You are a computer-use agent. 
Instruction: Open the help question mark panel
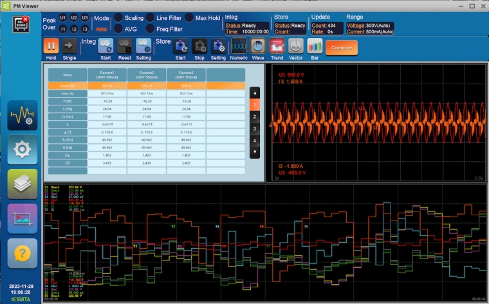pos(22,253)
